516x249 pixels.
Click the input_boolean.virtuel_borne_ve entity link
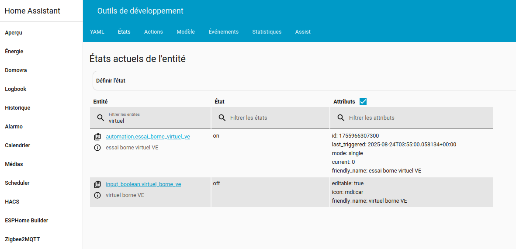143,184
